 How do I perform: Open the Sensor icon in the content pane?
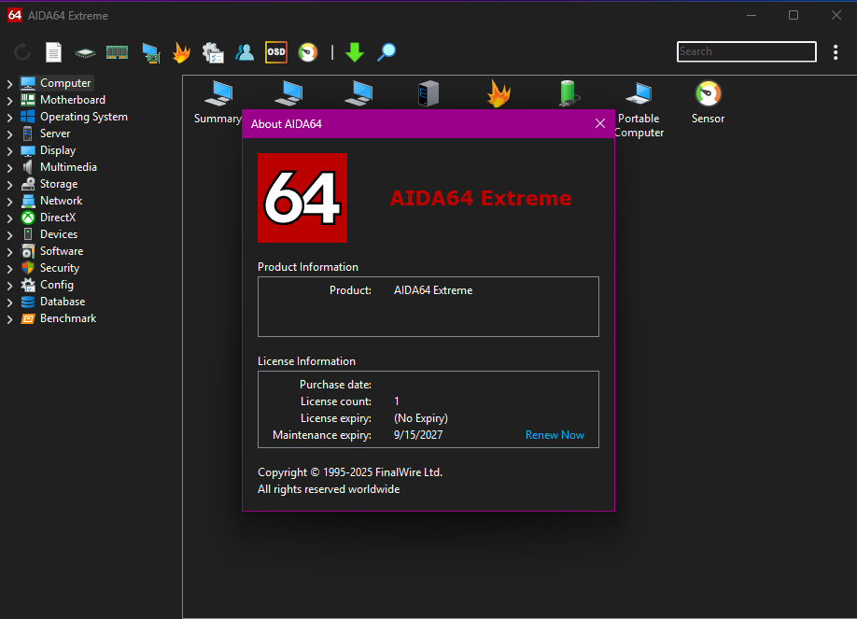pyautogui.click(x=708, y=102)
